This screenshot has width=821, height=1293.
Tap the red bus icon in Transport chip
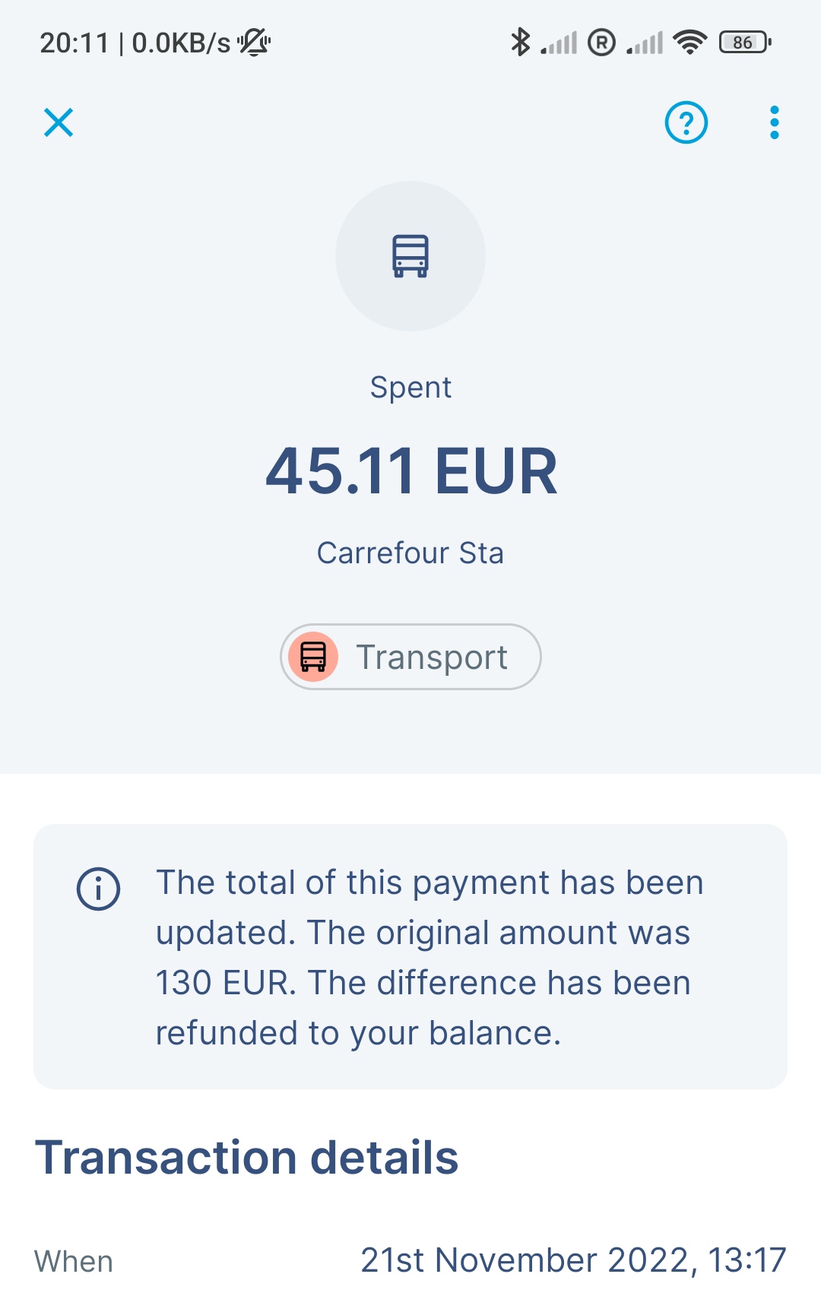[x=313, y=657]
